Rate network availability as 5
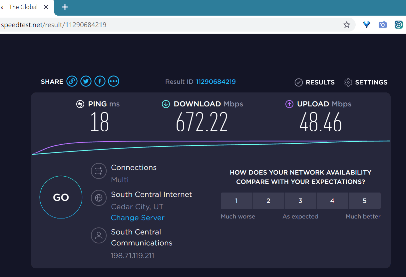Viewport: 406px width, 277px height. click(364, 201)
